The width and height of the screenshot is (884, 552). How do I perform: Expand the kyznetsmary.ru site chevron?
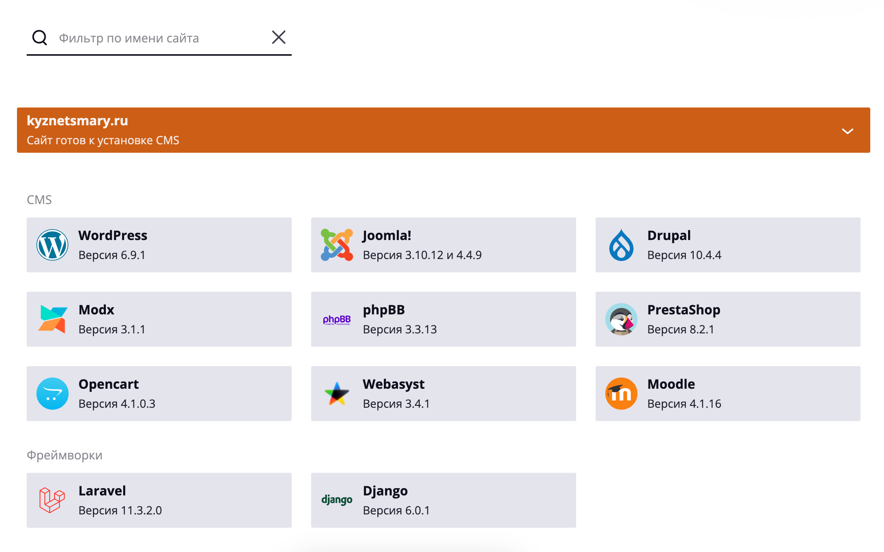point(847,131)
